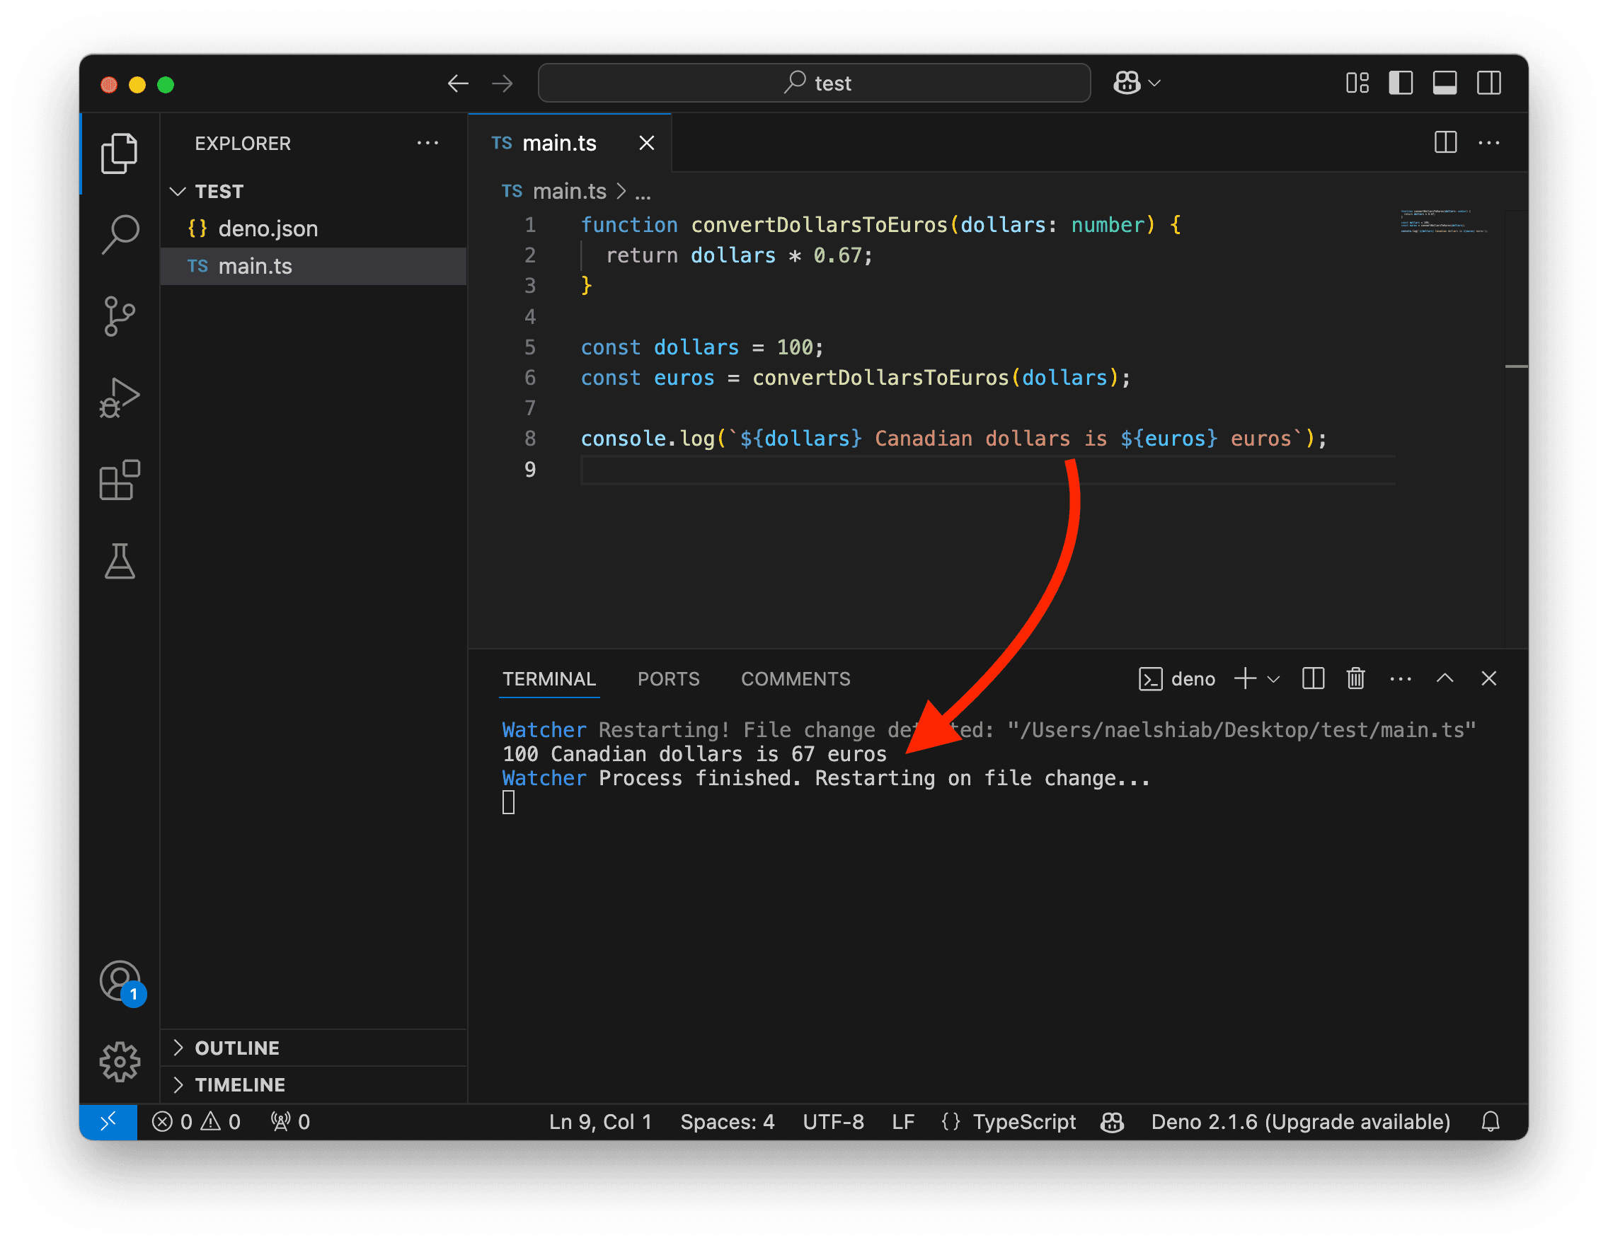Click the 0.67 value on line 2
The height and width of the screenshot is (1245, 1608).
point(837,255)
